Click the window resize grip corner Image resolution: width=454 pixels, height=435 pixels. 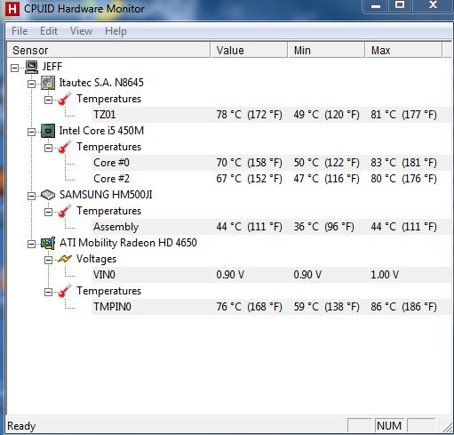point(447,427)
